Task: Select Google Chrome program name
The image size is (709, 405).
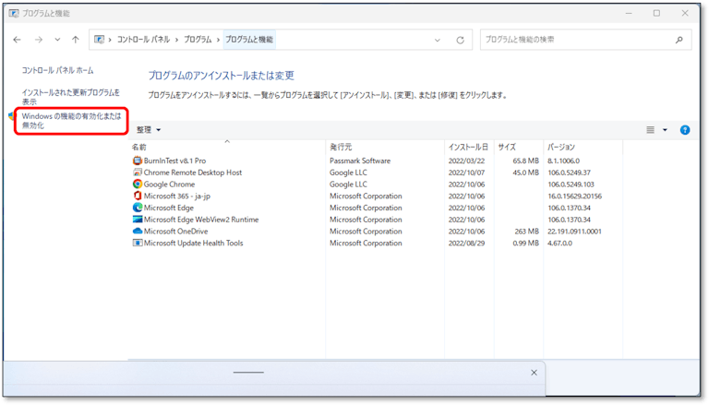Action: (169, 185)
